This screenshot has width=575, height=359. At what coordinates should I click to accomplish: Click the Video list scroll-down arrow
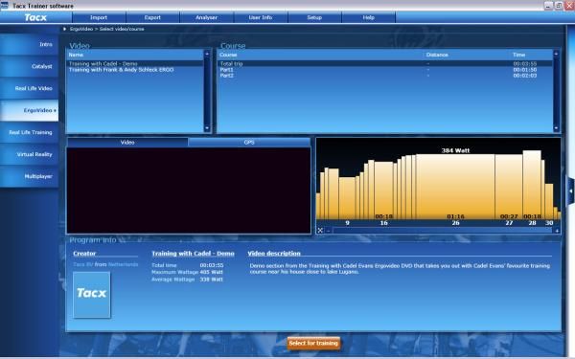(207, 128)
